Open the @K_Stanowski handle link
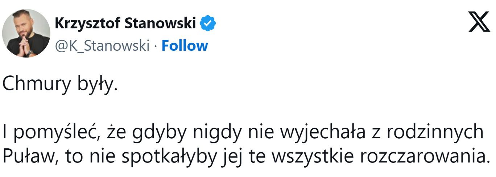 [x=102, y=46]
